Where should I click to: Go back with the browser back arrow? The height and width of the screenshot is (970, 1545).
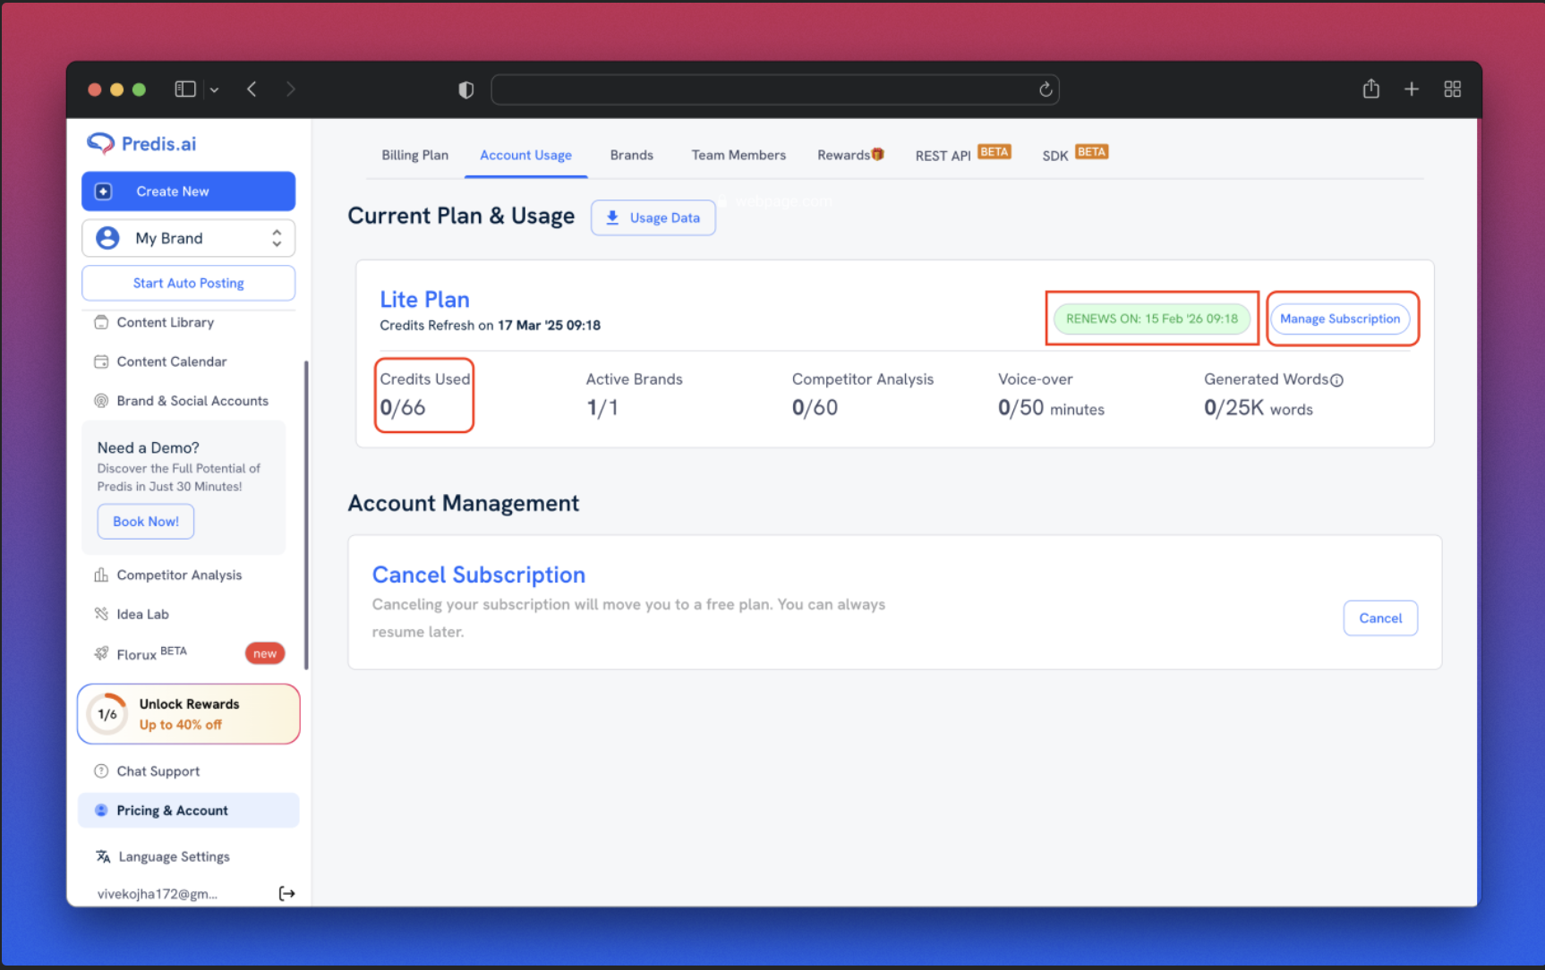pyautogui.click(x=252, y=89)
